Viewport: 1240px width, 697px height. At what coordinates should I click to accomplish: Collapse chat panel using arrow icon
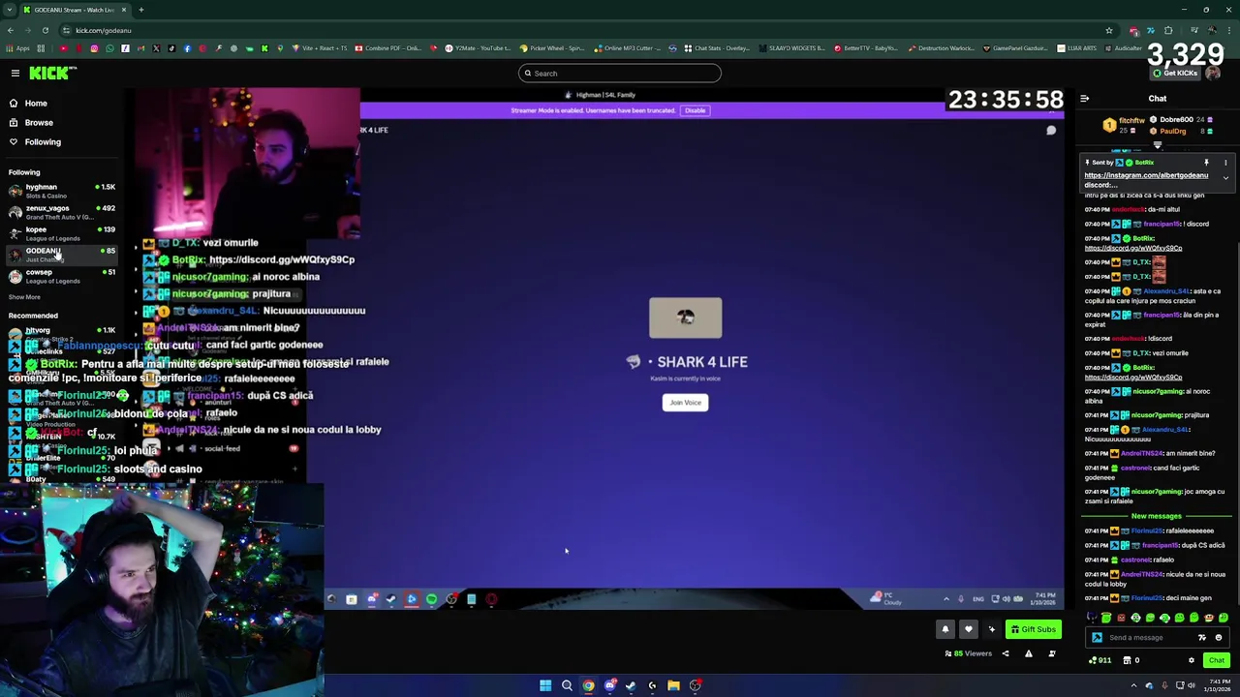pyautogui.click(x=1084, y=99)
